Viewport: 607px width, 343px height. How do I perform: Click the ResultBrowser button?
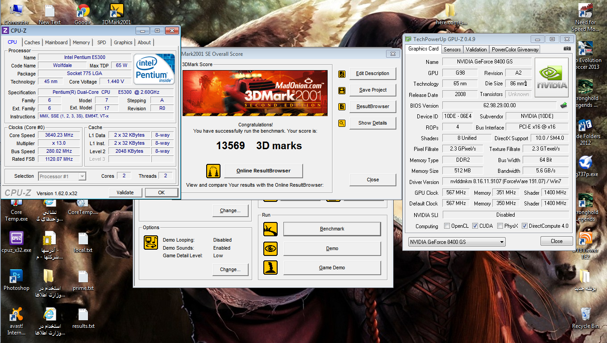click(373, 107)
